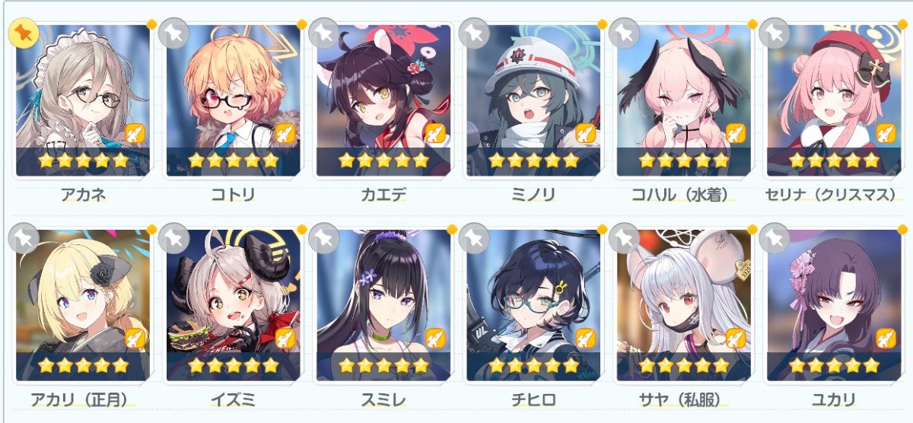The height and width of the screenshot is (423, 913).
Task: Click the weapon icon on イズミ's card
Action: [285, 338]
